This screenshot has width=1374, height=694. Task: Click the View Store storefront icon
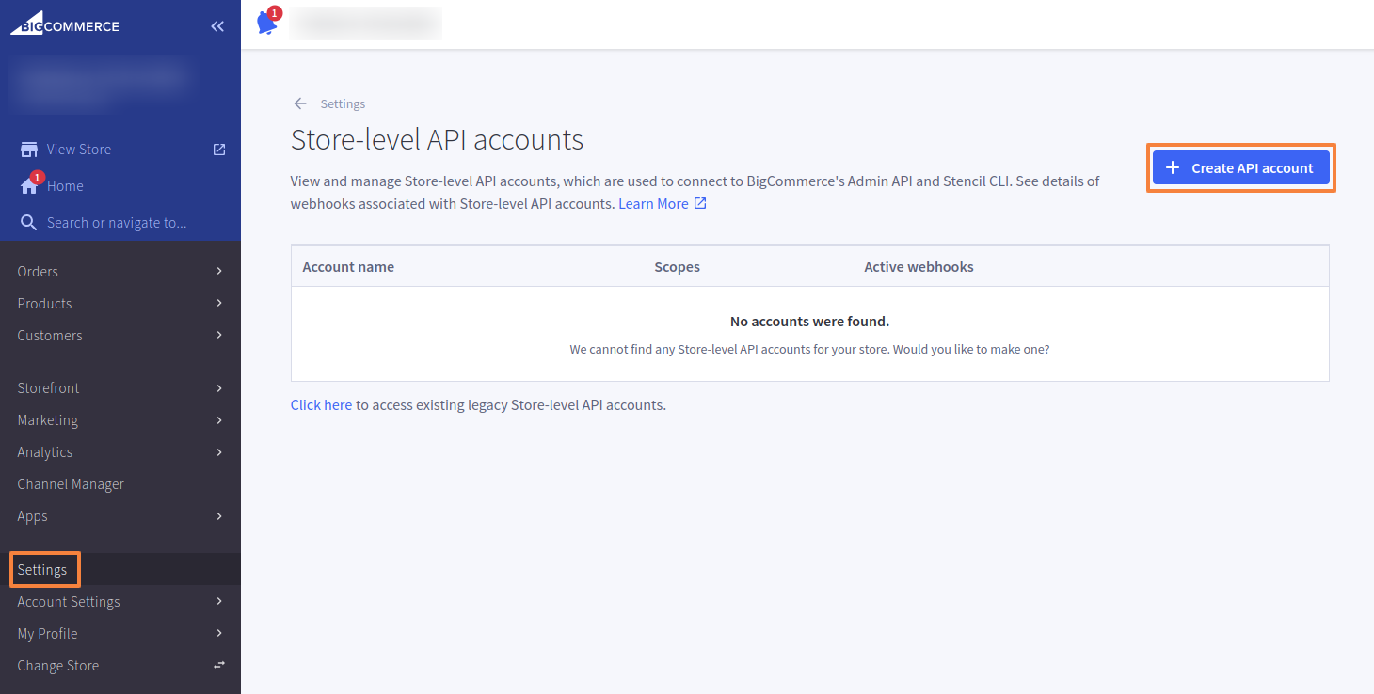click(29, 150)
